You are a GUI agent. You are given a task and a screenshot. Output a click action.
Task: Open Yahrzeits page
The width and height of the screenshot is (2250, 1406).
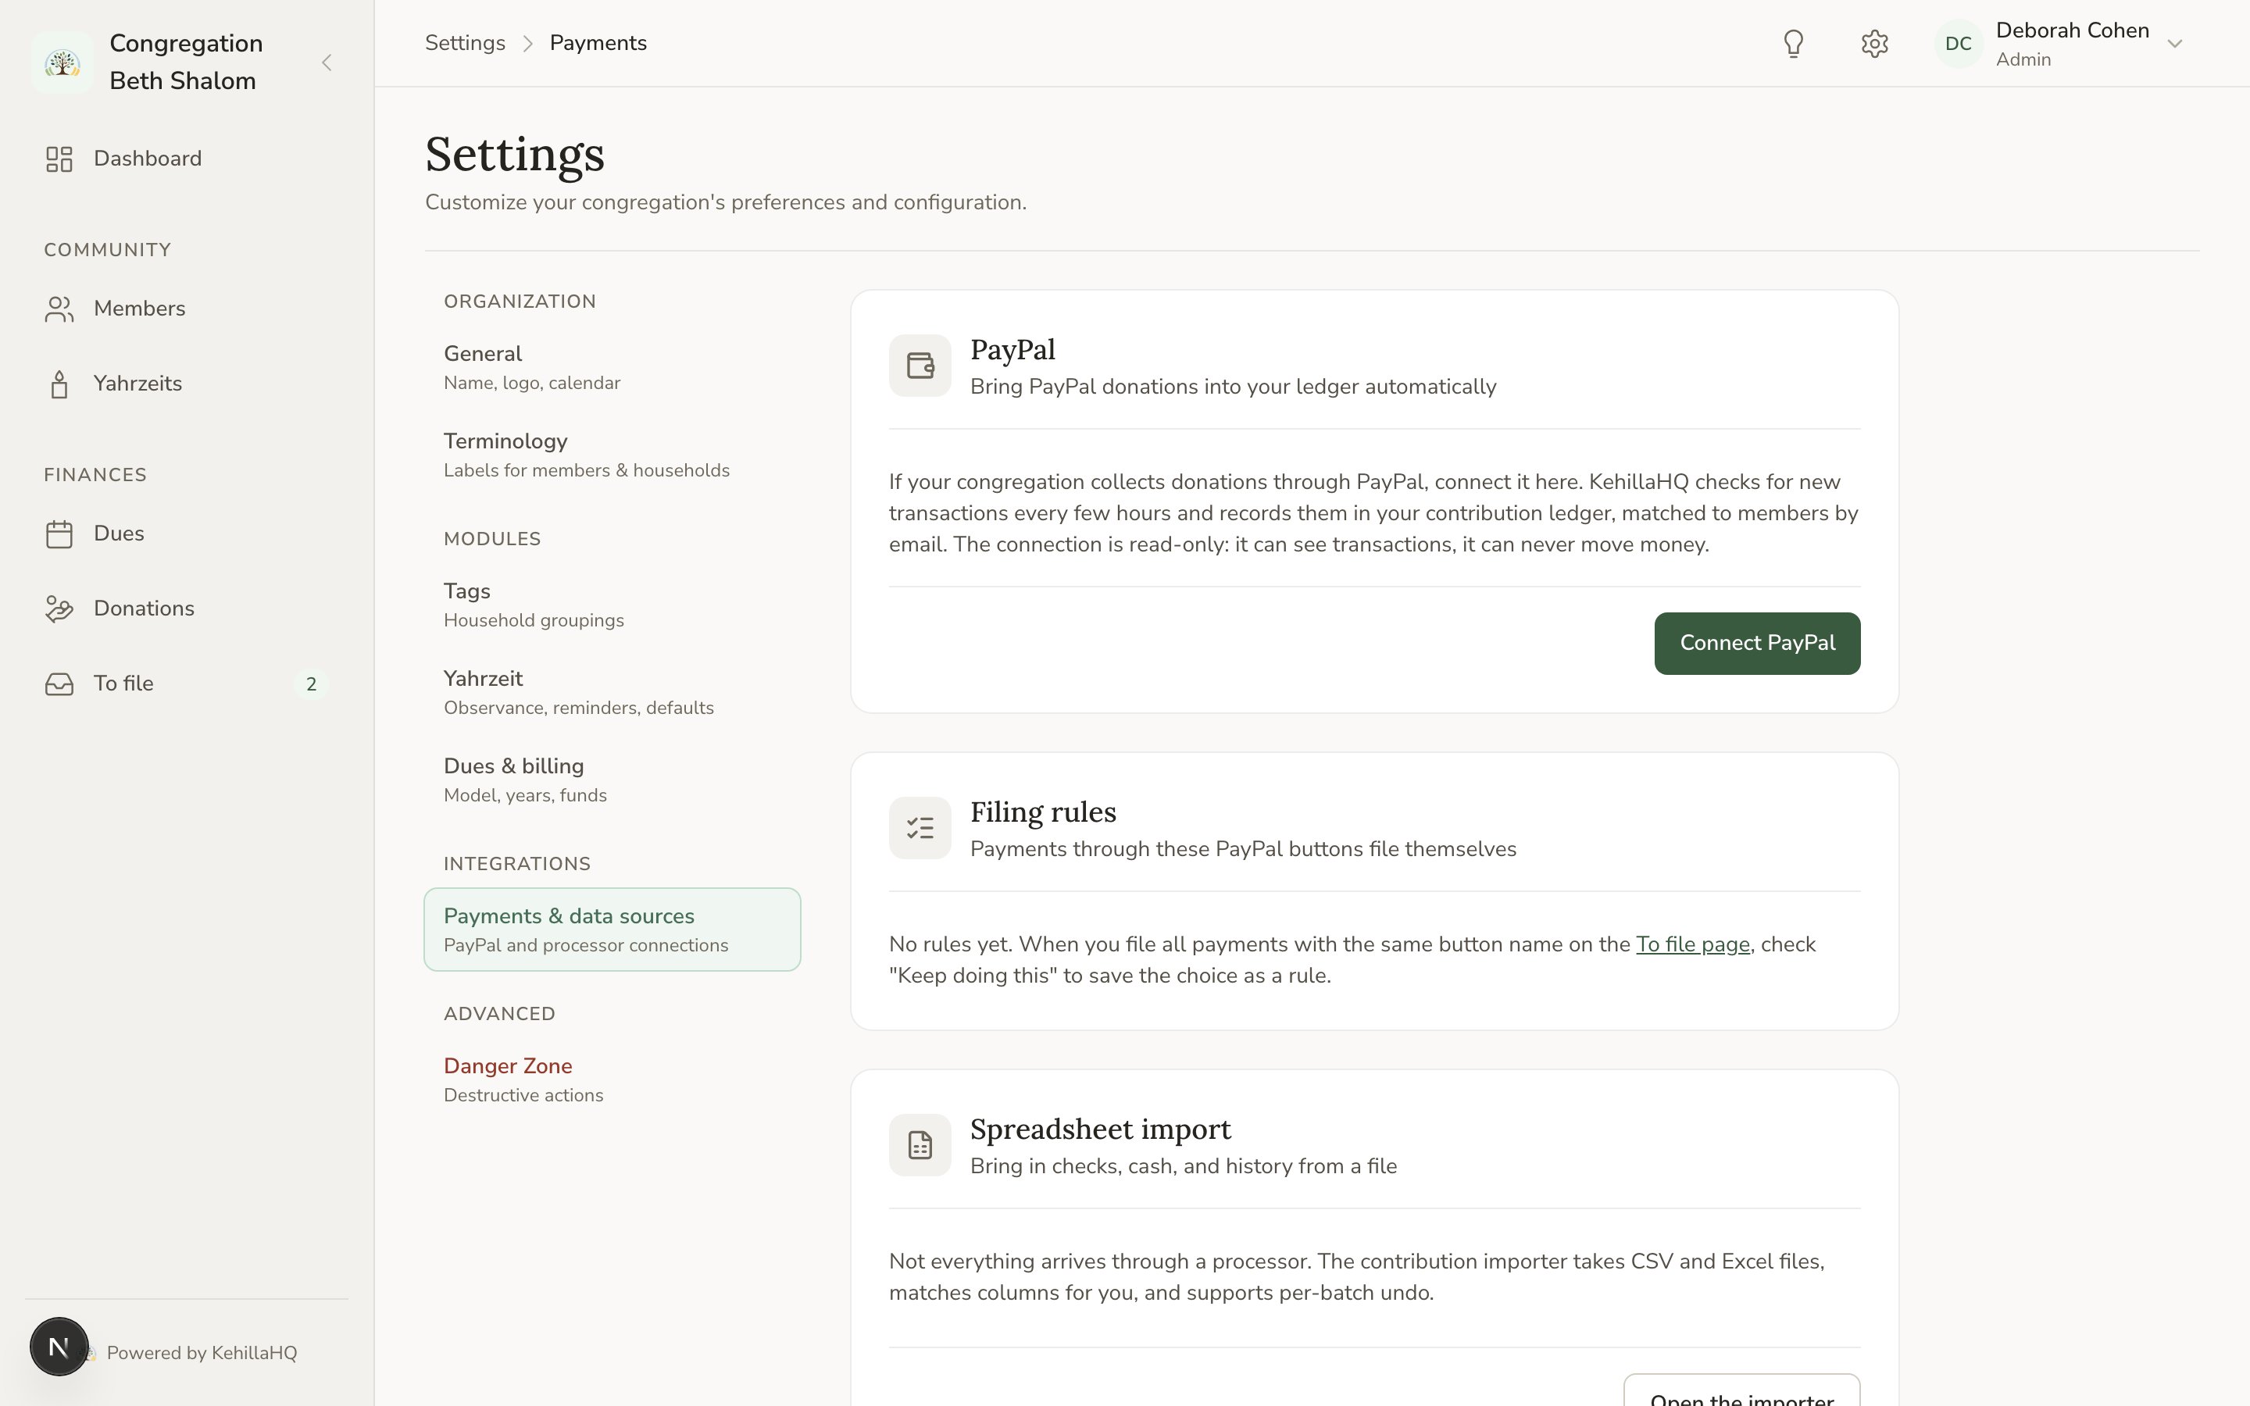pyautogui.click(x=186, y=384)
